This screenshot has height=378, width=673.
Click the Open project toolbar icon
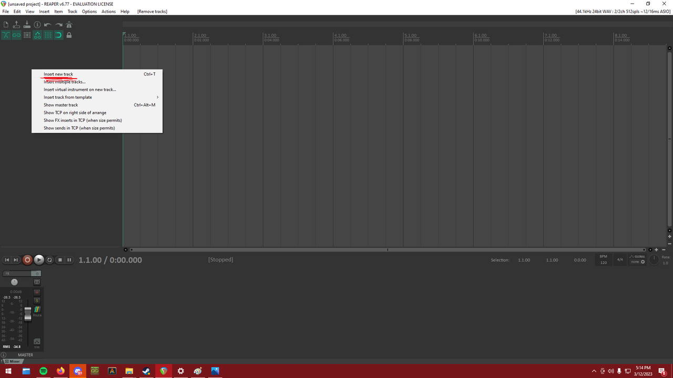[x=16, y=25]
